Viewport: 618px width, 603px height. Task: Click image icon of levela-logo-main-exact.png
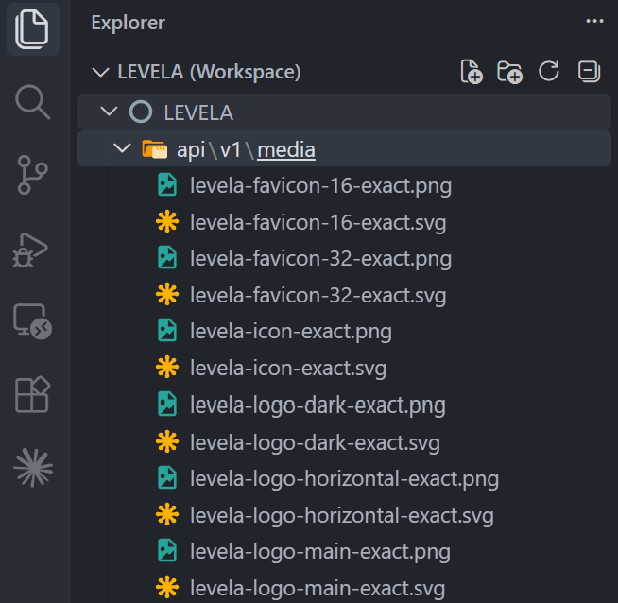point(167,550)
